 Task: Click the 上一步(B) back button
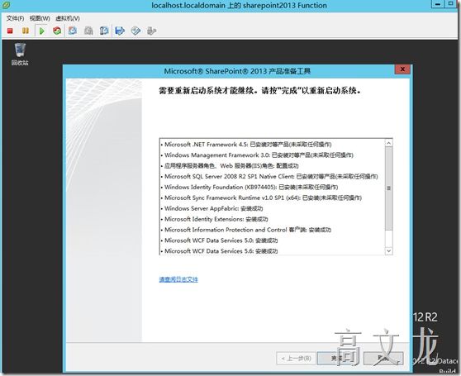click(296, 359)
